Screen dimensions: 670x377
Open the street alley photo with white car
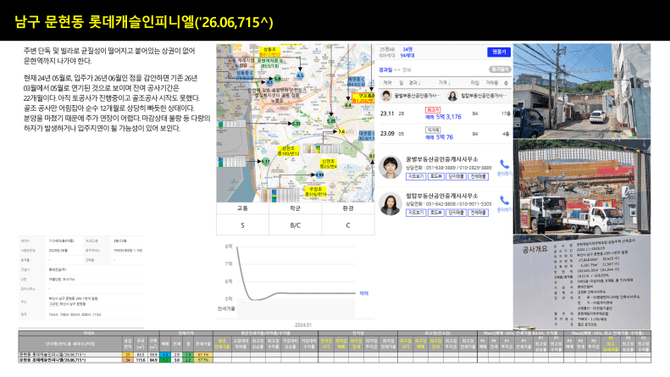tap(582, 91)
